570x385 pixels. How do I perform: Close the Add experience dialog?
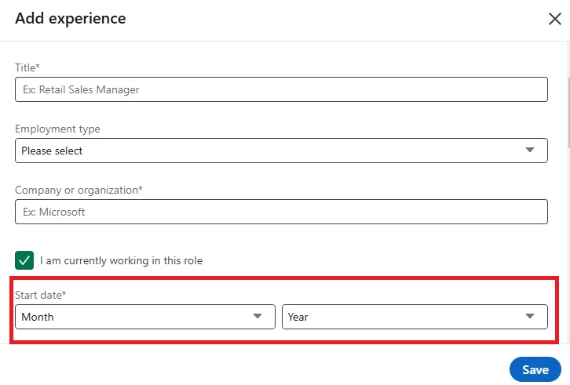point(555,19)
